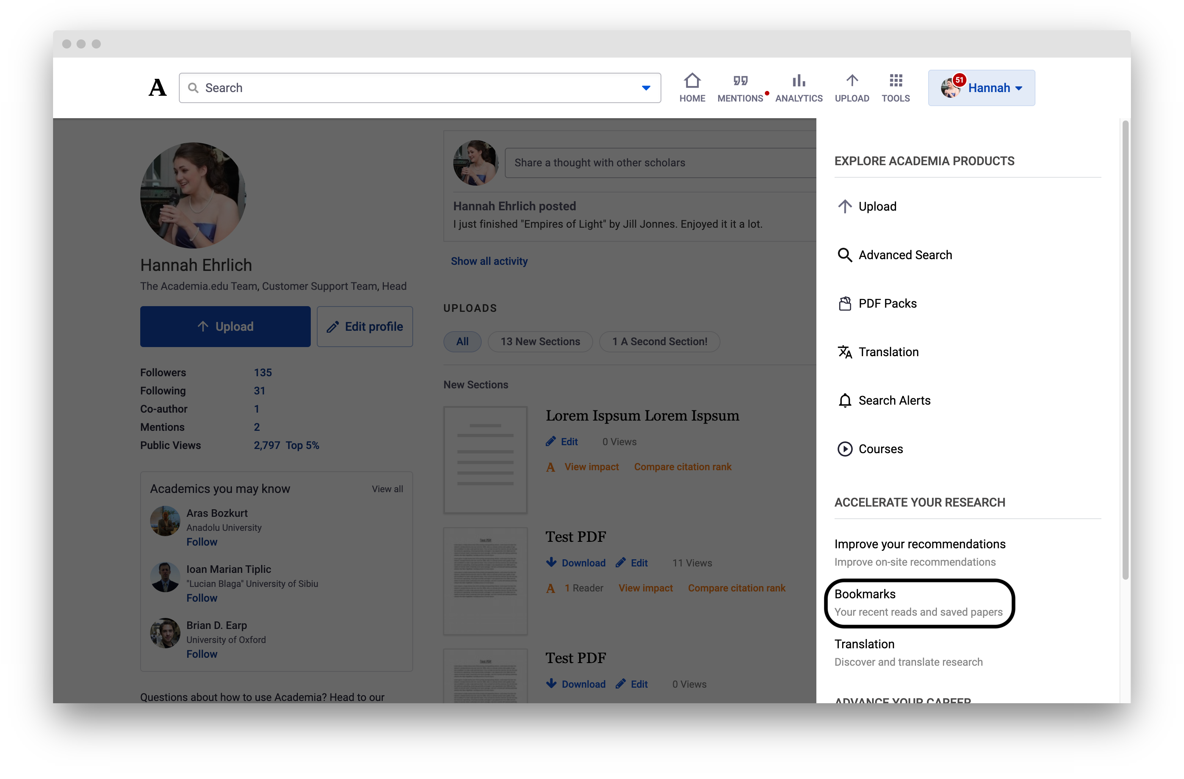Click download arrow icon for first Test PDF
Screen dimensions: 1184x779
[x=551, y=563]
